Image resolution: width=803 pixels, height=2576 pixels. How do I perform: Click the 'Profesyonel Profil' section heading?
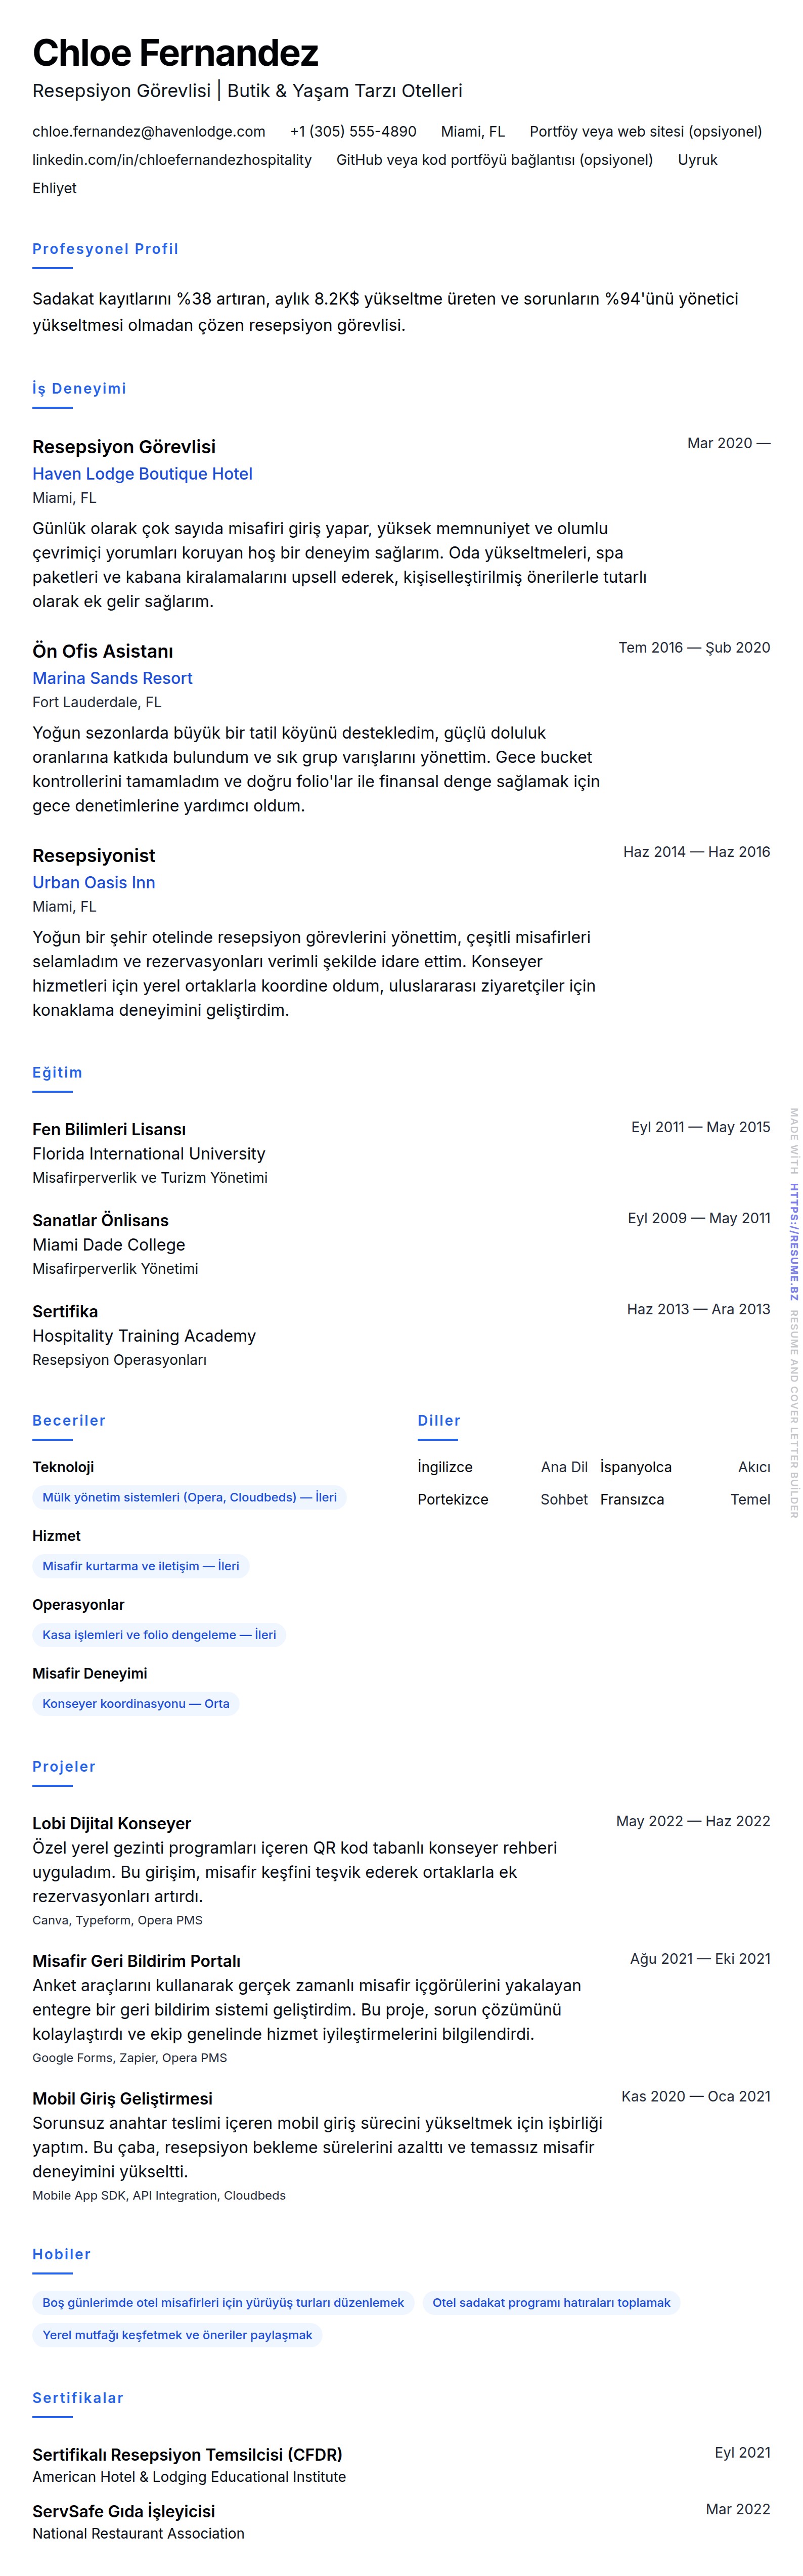point(105,249)
